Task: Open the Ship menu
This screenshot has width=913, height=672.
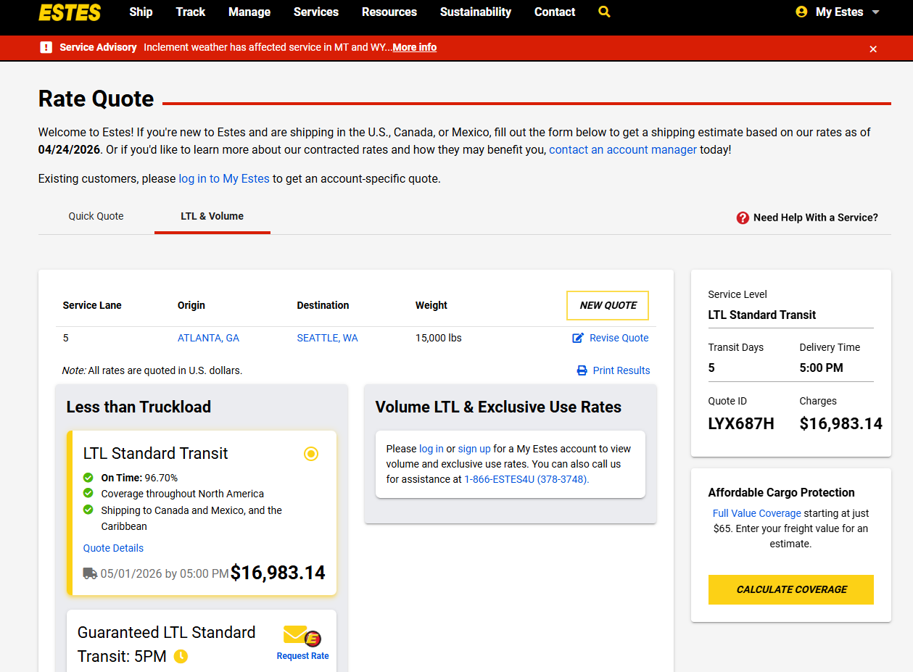Action: (x=141, y=12)
